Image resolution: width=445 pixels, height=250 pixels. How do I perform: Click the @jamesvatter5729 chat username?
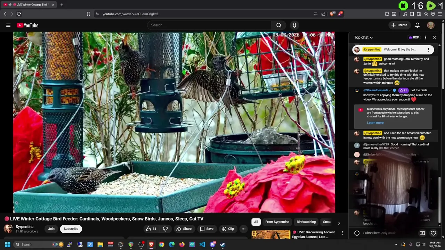376,144
